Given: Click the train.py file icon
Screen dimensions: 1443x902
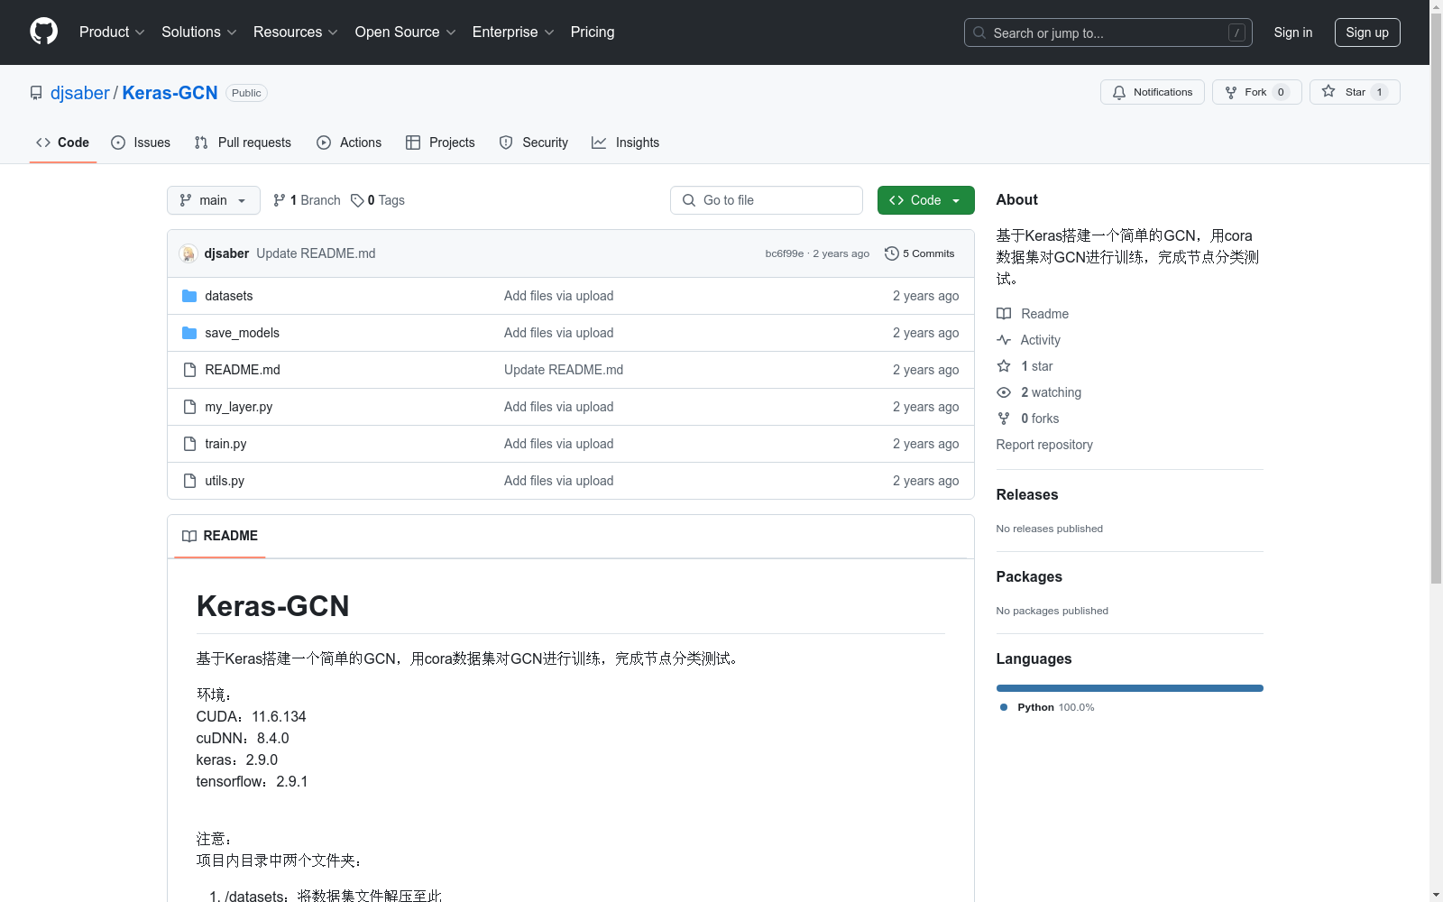Looking at the screenshot, I should click(189, 444).
